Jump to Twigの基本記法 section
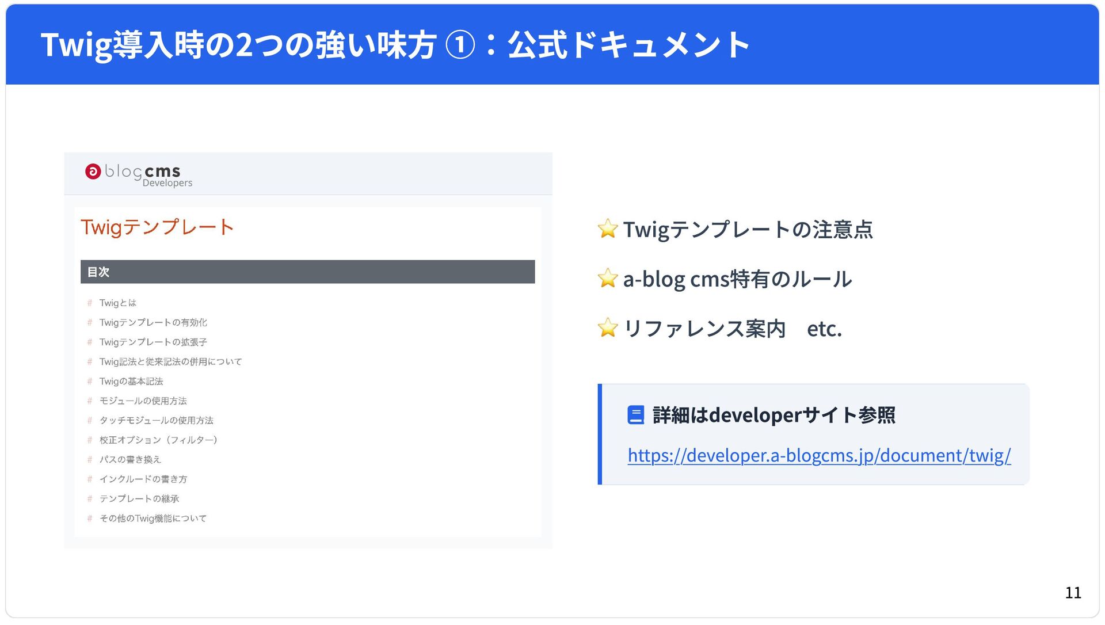 pyautogui.click(x=131, y=381)
